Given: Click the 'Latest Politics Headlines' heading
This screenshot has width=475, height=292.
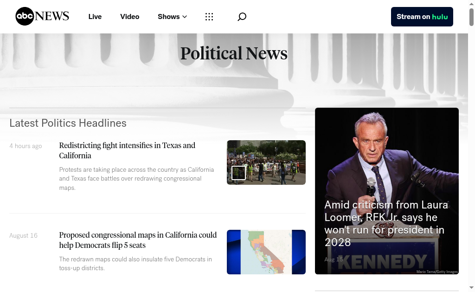Looking at the screenshot, I should pyautogui.click(x=68, y=123).
